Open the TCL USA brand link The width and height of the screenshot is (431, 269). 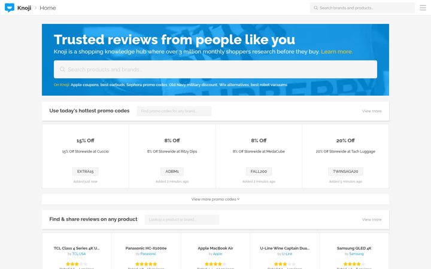coord(79,254)
